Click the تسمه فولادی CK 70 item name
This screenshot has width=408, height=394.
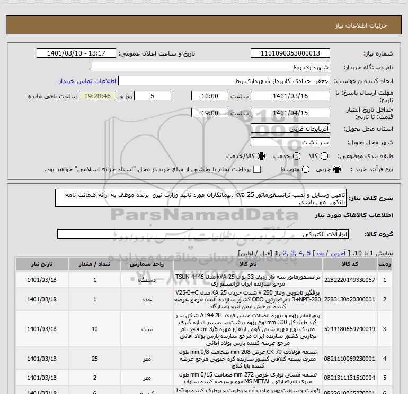click(248, 359)
